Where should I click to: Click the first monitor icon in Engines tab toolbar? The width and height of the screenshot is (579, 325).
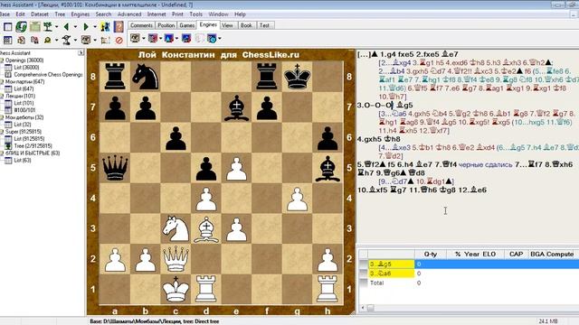(135, 38)
